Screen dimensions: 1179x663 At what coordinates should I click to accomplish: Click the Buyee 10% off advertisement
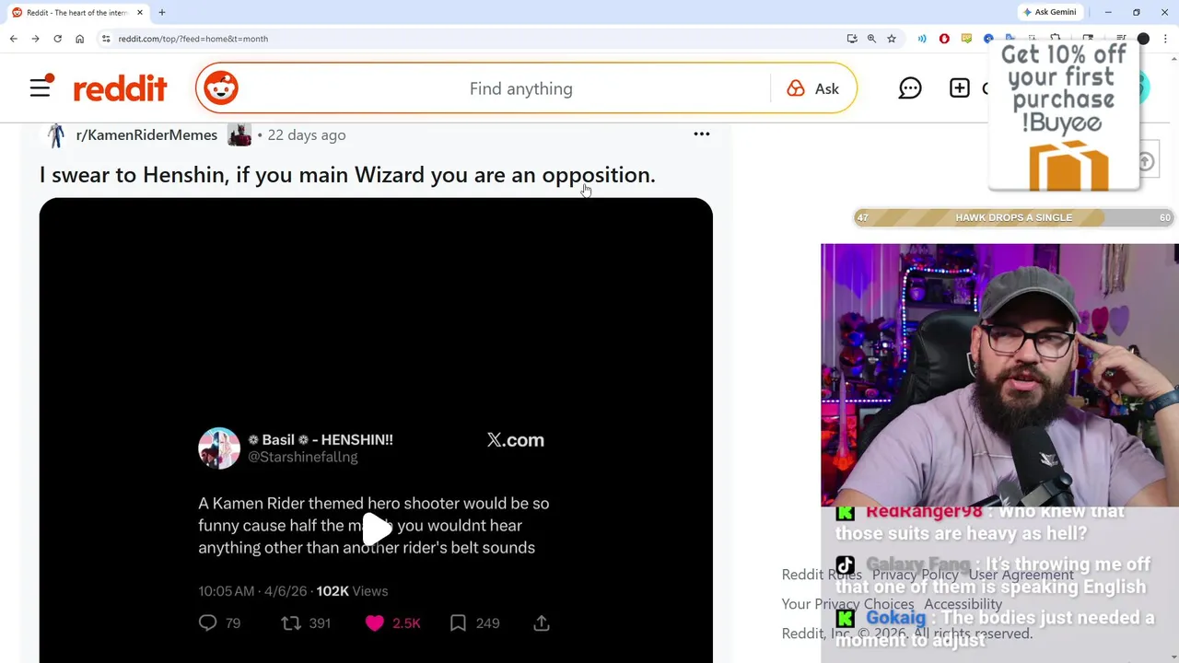pyautogui.click(x=1065, y=115)
